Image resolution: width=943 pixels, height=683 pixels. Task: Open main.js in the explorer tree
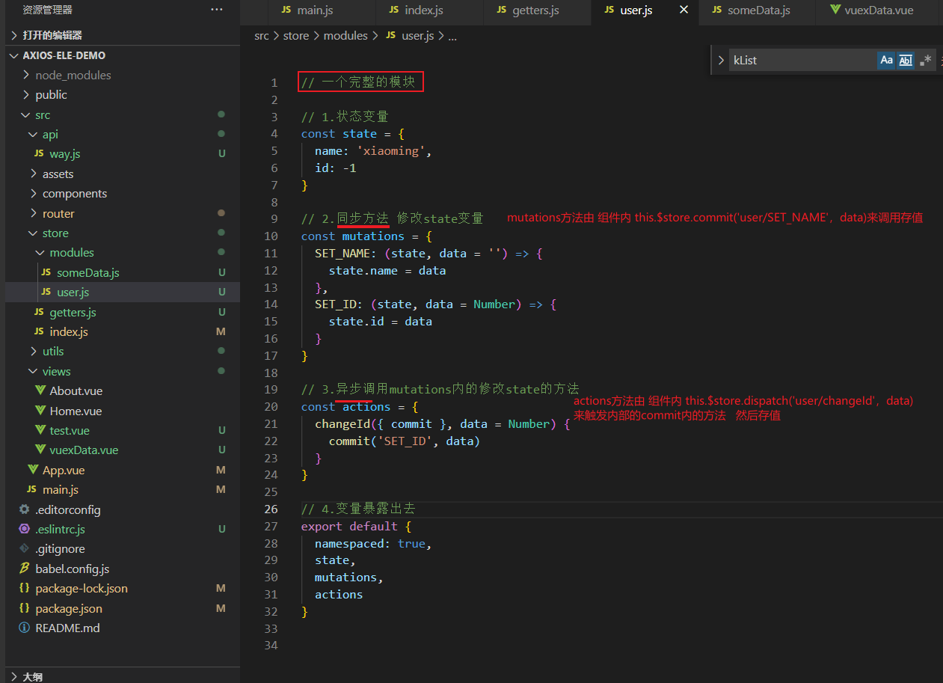pos(123,489)
